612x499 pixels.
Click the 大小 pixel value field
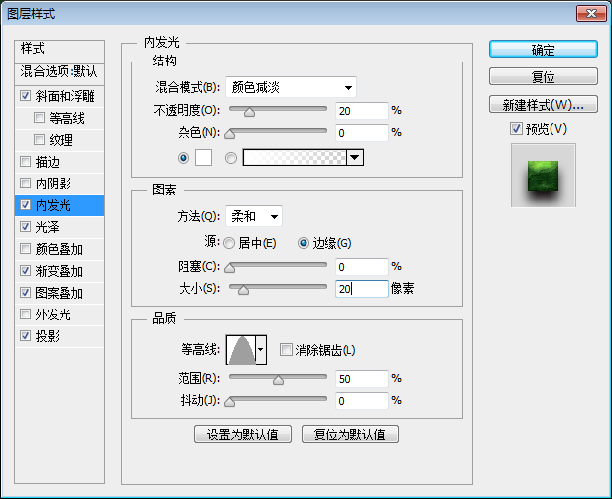[362, 289]
